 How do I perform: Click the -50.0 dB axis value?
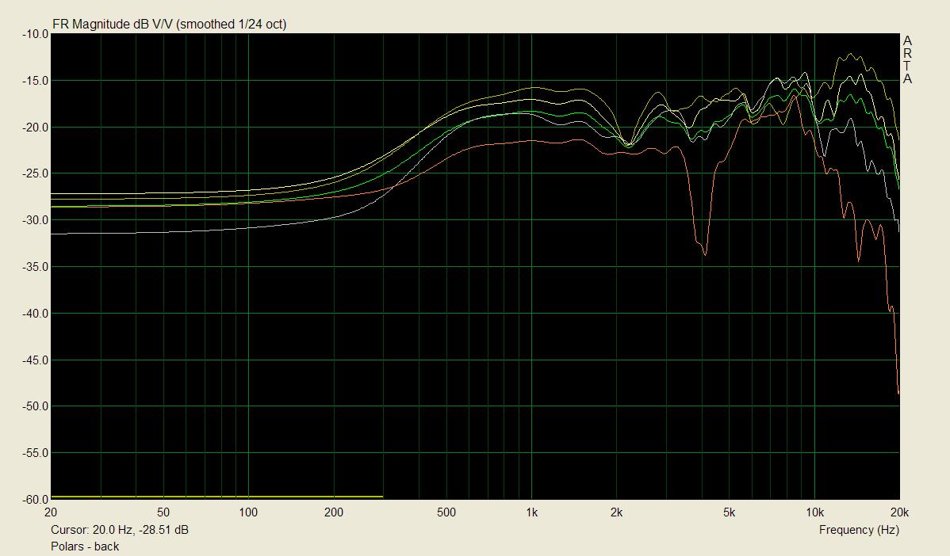[35, 406]
